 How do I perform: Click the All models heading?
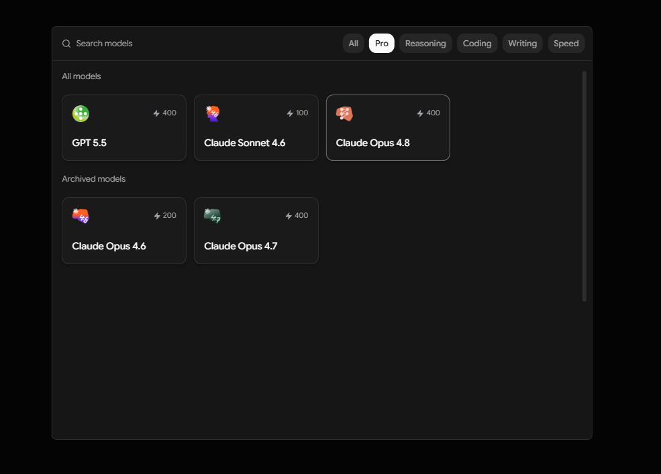click(81, 76)
